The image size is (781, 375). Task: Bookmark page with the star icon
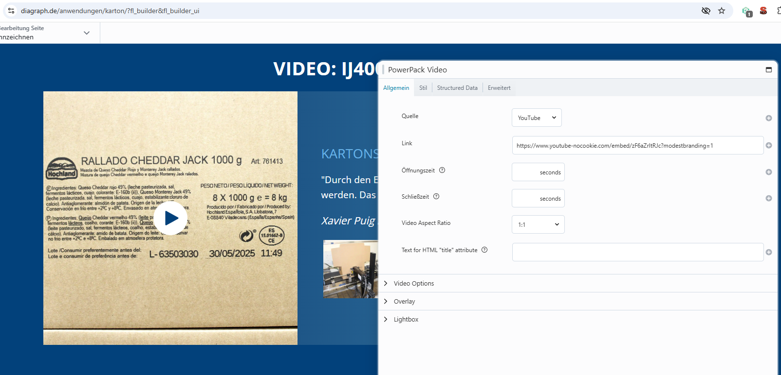[722, 11]
